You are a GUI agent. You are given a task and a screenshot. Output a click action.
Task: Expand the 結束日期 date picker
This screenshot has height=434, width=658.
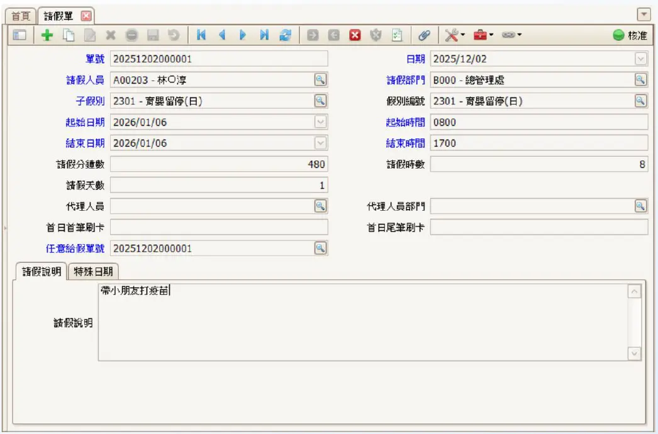pyautogui.click(x=321, y=143)
